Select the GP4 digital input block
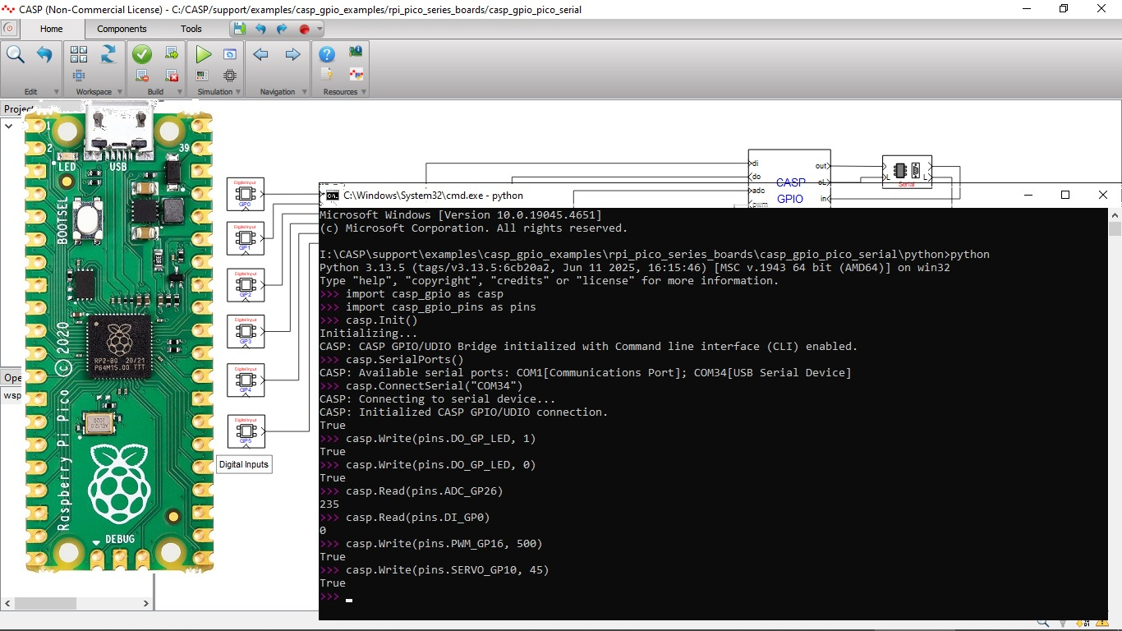This screenshot has width=1122, height=631. (x=246, y=381)
